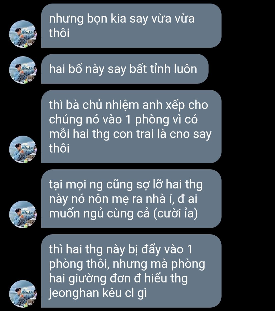This screenshot has width=275, height=311.
Task: Click the line 'phòng thôi, nhưng mà phòng'
Action: click(127, 264)
